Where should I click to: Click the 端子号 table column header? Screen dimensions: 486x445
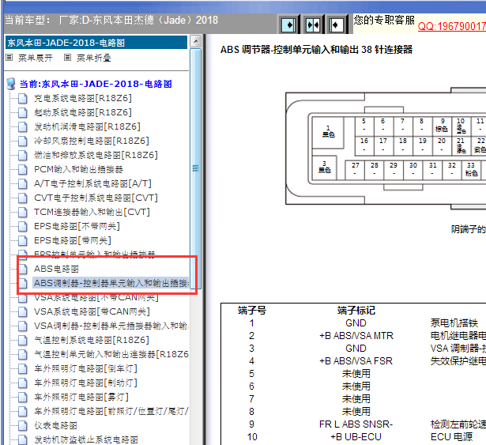251,311
